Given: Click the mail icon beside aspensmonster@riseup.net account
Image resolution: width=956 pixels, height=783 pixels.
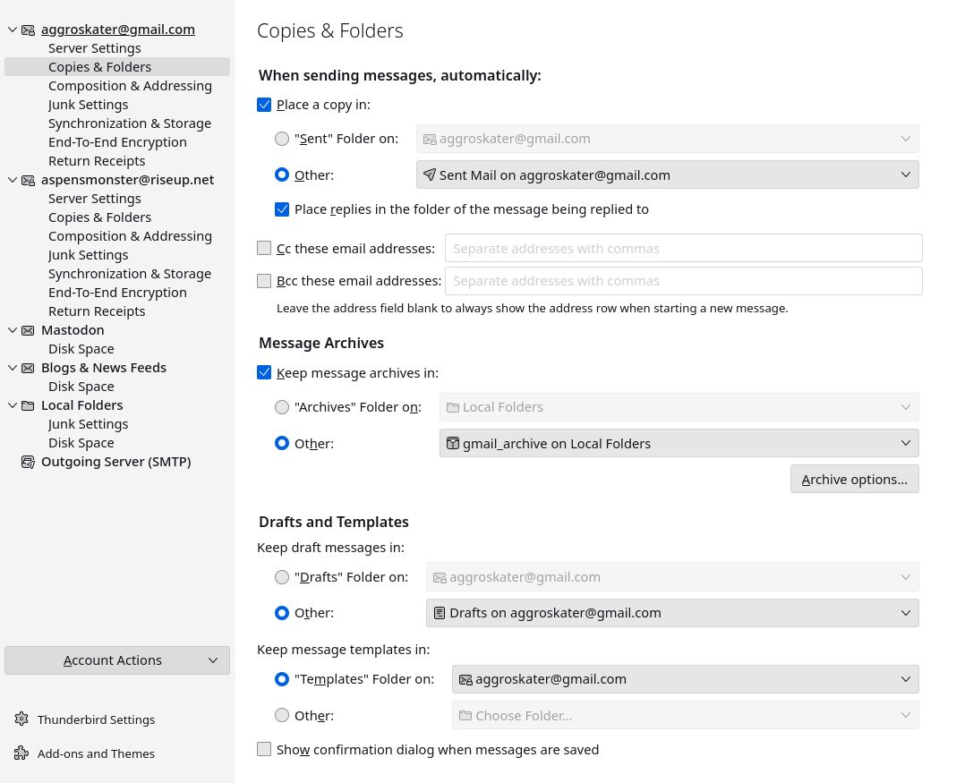Looking at the screenshot, I should (x=29, y=180).
